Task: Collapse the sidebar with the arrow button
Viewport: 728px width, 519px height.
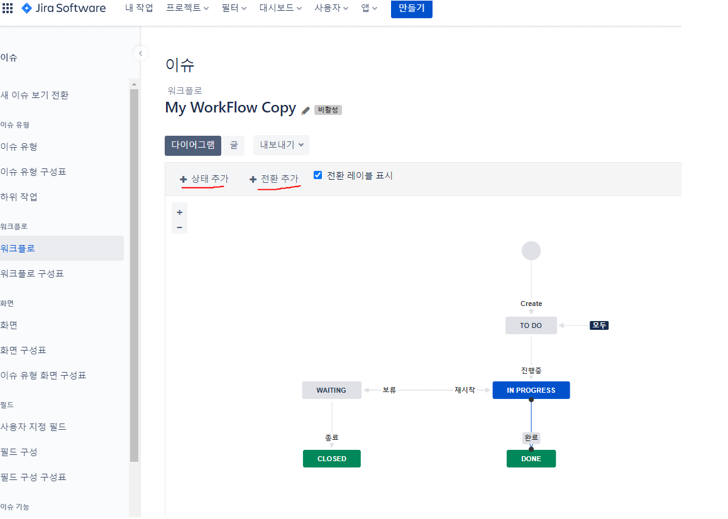Action: coord(141,53)
